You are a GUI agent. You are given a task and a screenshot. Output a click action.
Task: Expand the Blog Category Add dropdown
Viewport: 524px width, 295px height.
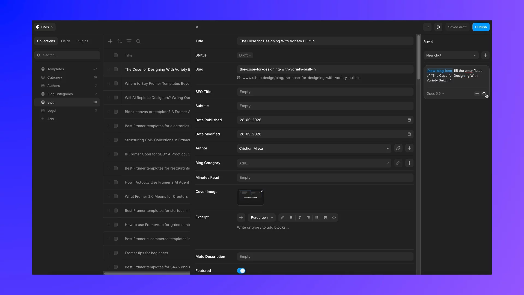point(314,163)
